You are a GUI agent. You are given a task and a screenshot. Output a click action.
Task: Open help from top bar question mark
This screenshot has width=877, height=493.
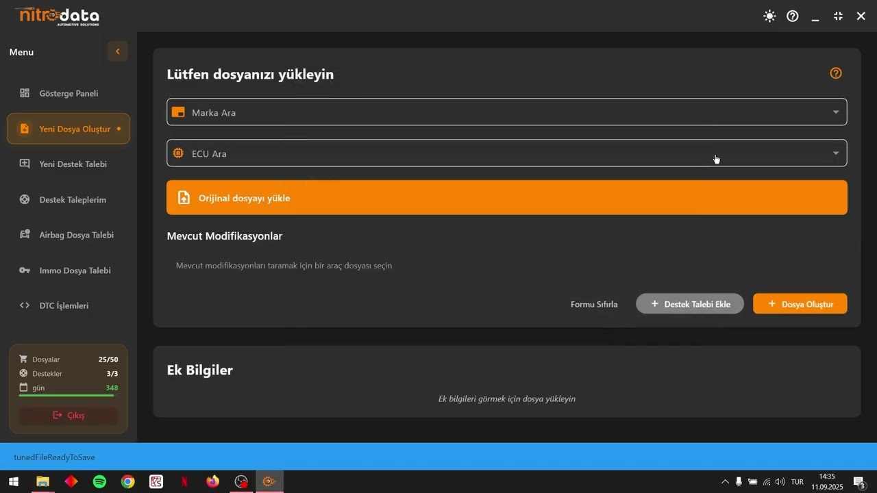tap(793, 16)
